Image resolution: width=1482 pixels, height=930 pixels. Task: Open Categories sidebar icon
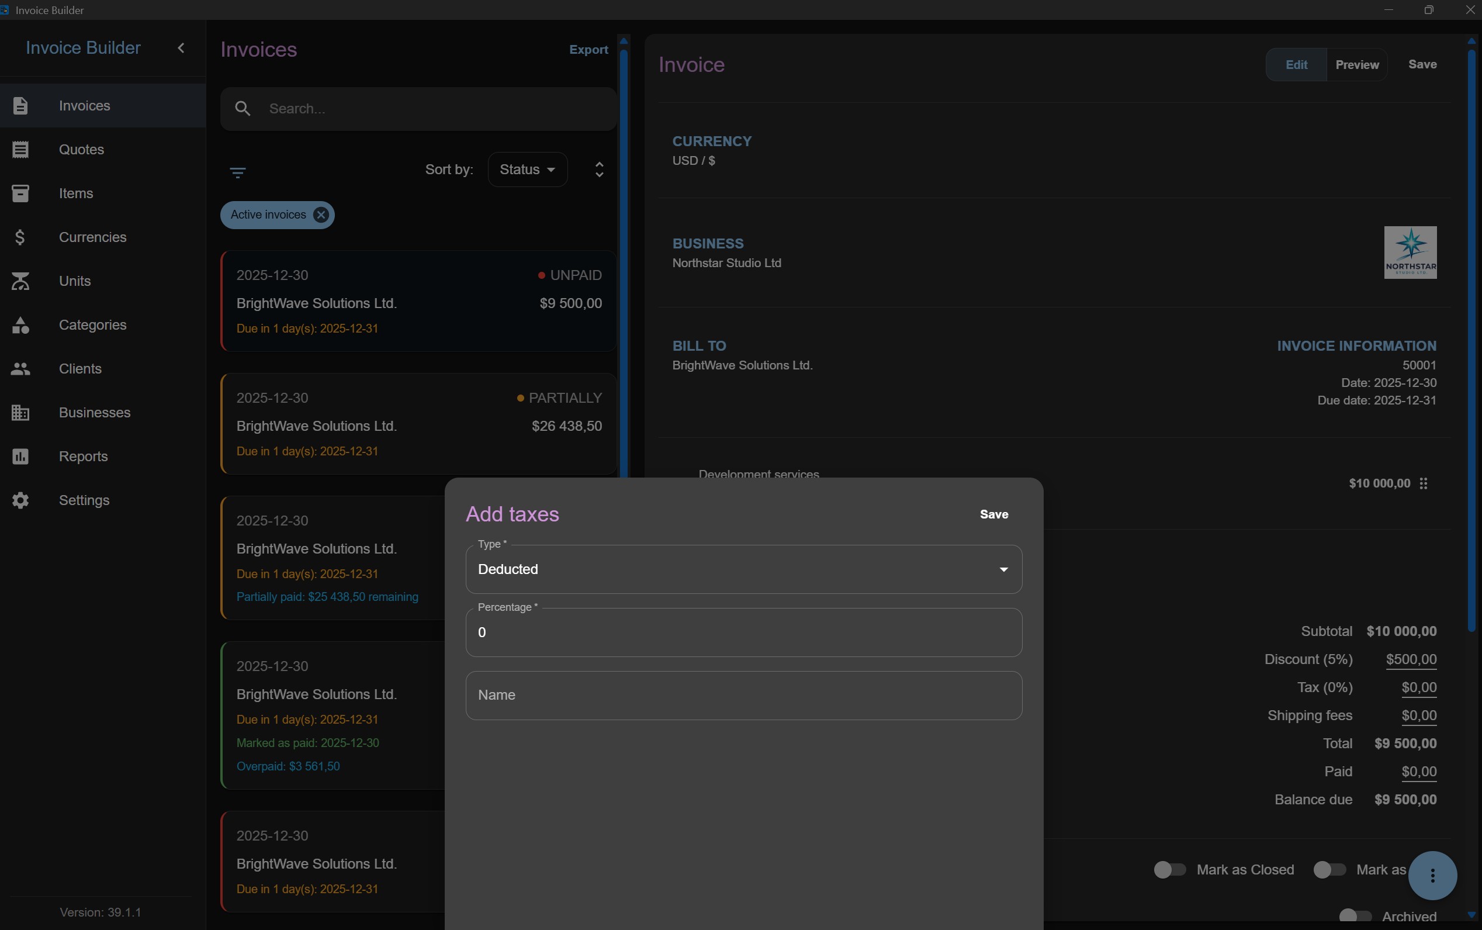(20, 325)
